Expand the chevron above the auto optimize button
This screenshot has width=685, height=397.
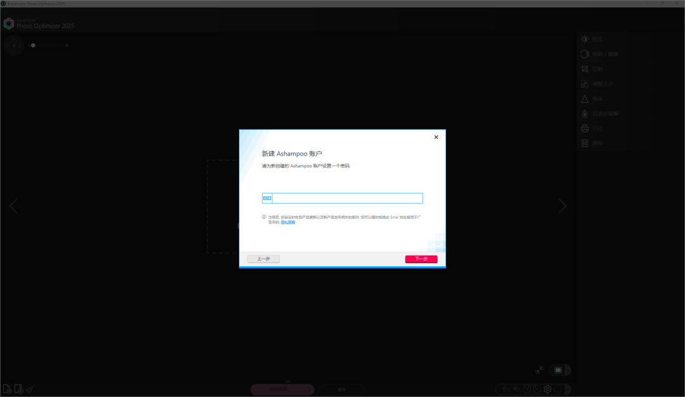(287, 381)
